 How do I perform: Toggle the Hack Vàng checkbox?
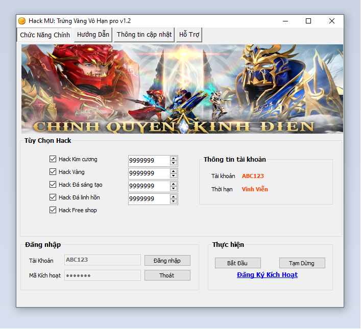53,172
